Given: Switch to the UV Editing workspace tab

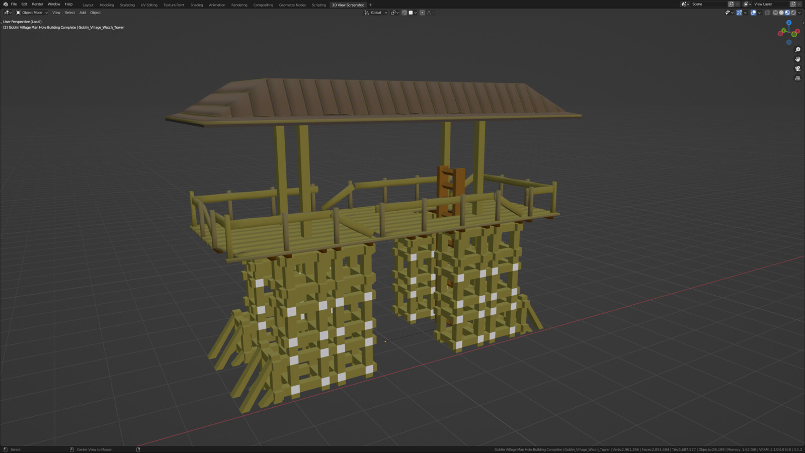Looking at the screenshot, I should (149, 5).
